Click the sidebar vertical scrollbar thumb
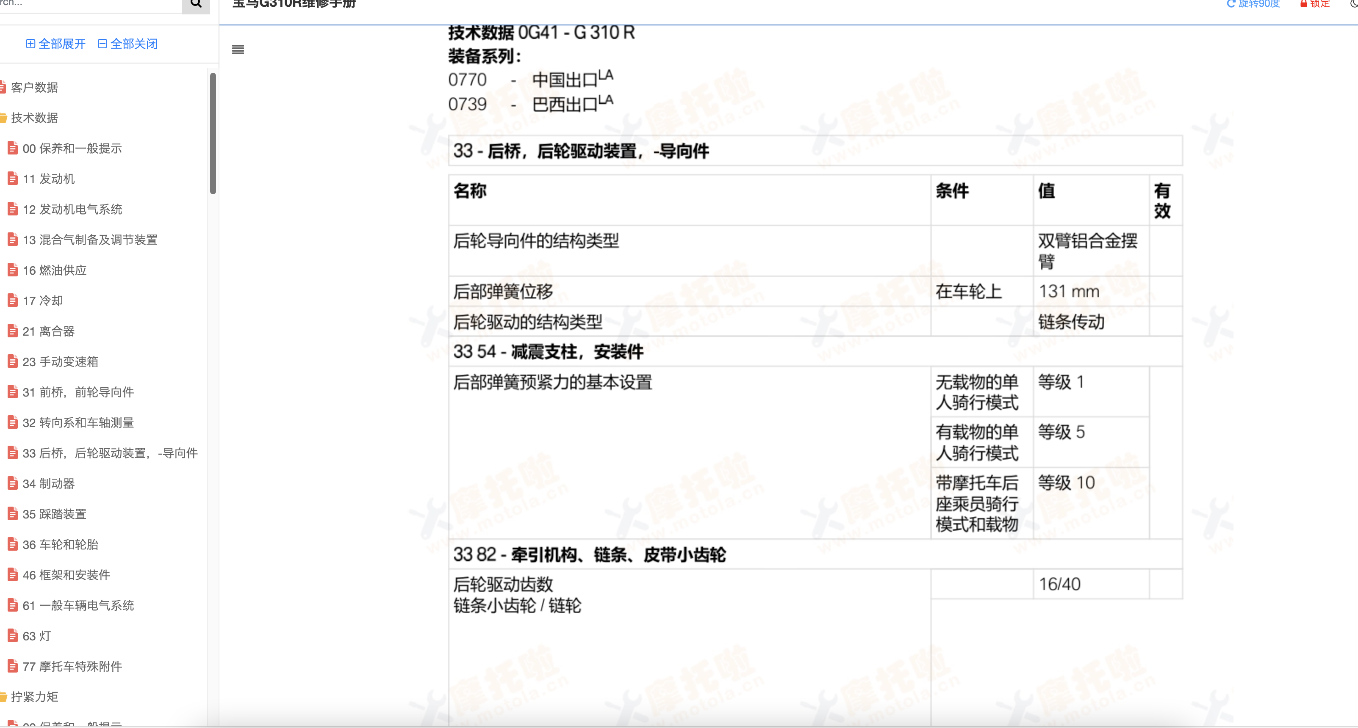The height and width of the screenshot is (728, 1358). tap(213, 134)
